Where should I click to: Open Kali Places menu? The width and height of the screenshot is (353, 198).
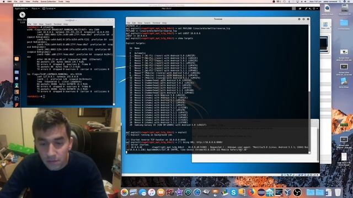point(35,9)
